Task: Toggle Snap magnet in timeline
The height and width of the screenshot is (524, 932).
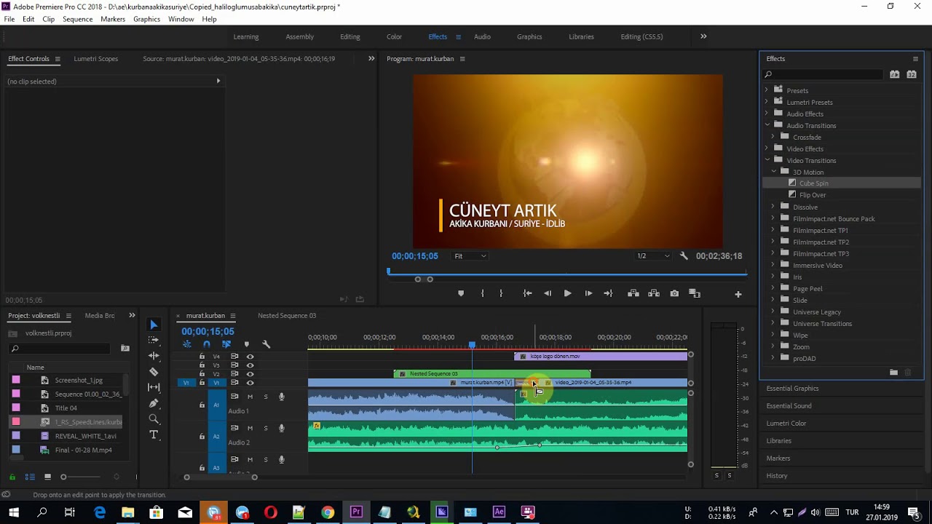Action: pyautogui.click(x=207, y=344)
